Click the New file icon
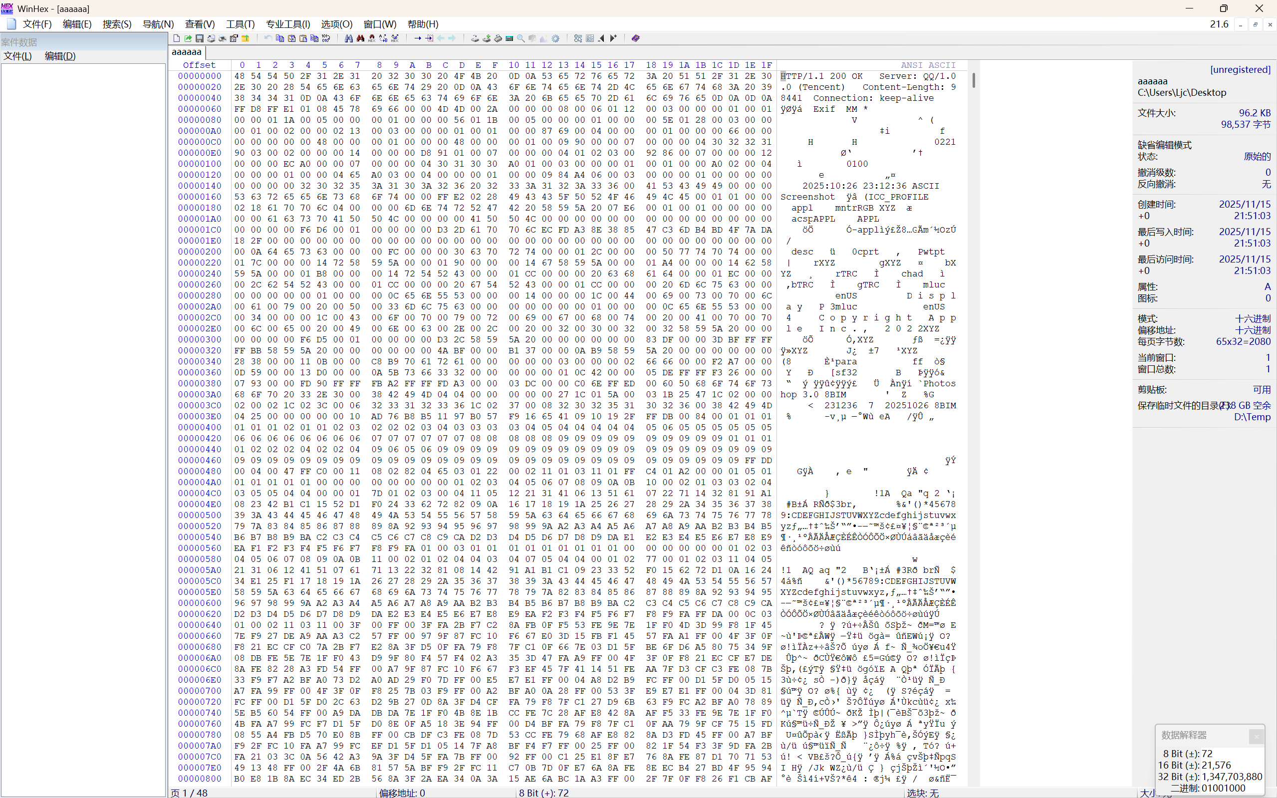Image resolution: width=1277 pixels, height=798 pixels. 177,38
